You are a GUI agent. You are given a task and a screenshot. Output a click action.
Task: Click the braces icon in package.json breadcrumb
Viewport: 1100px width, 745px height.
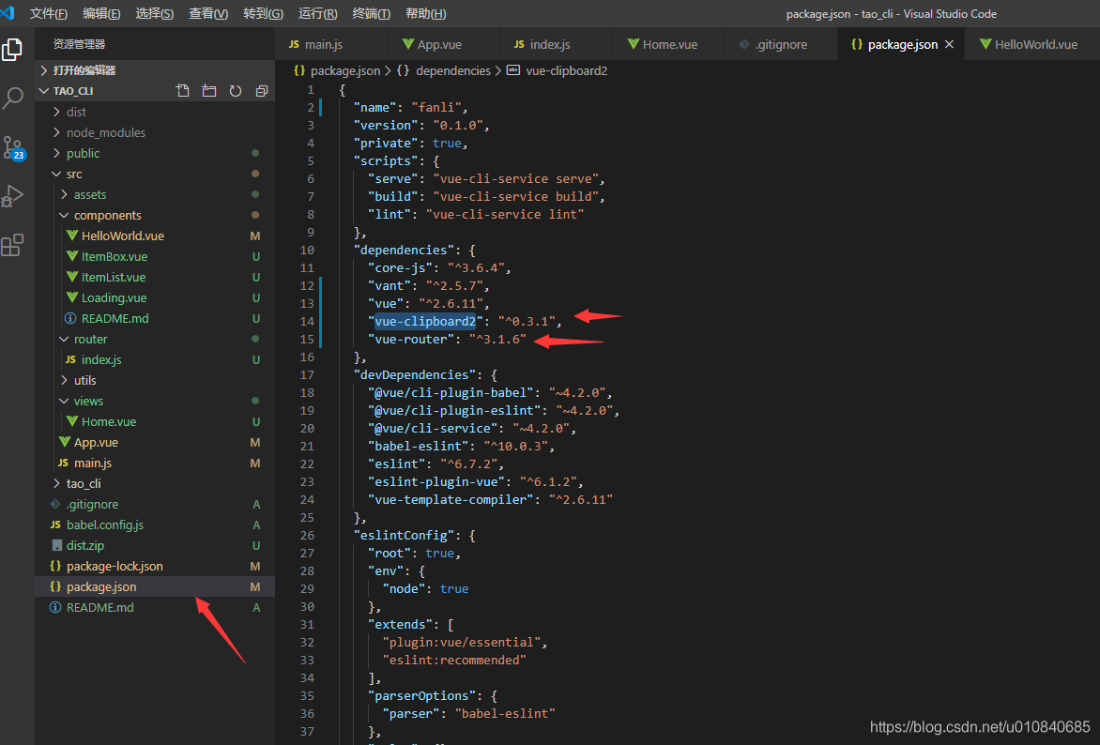click(299, 71)
